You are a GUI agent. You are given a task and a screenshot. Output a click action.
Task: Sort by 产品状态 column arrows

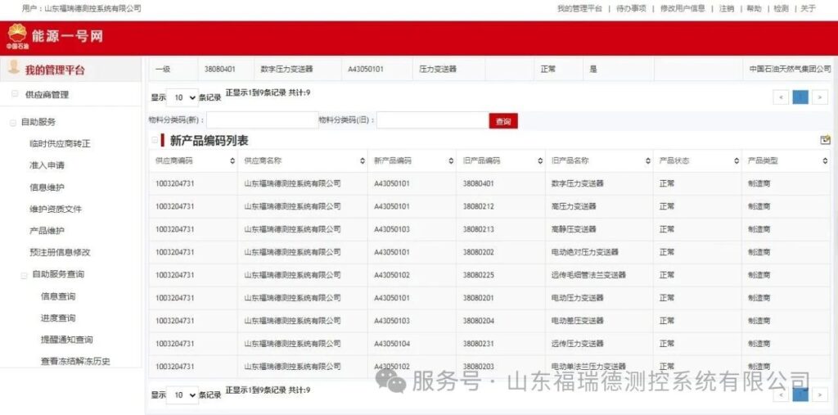(x=736, y=161)
